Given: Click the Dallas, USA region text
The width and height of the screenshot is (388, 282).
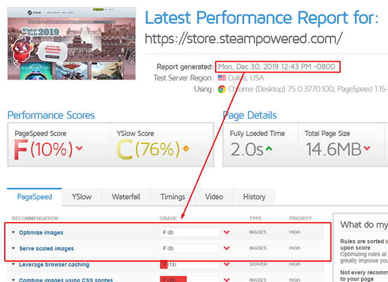Looking at the screenshot, I should [x=246, y=78].
